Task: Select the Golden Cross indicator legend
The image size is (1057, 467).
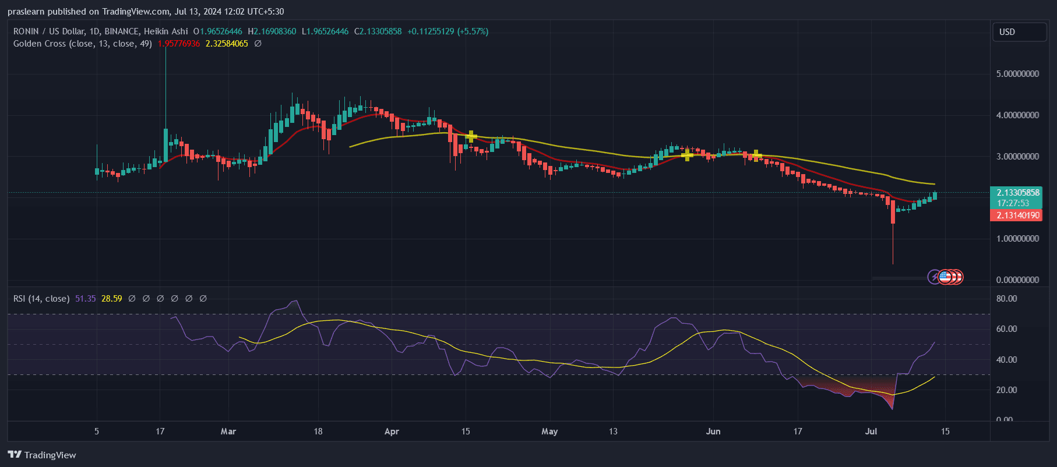Action: (x=83, y=44)
